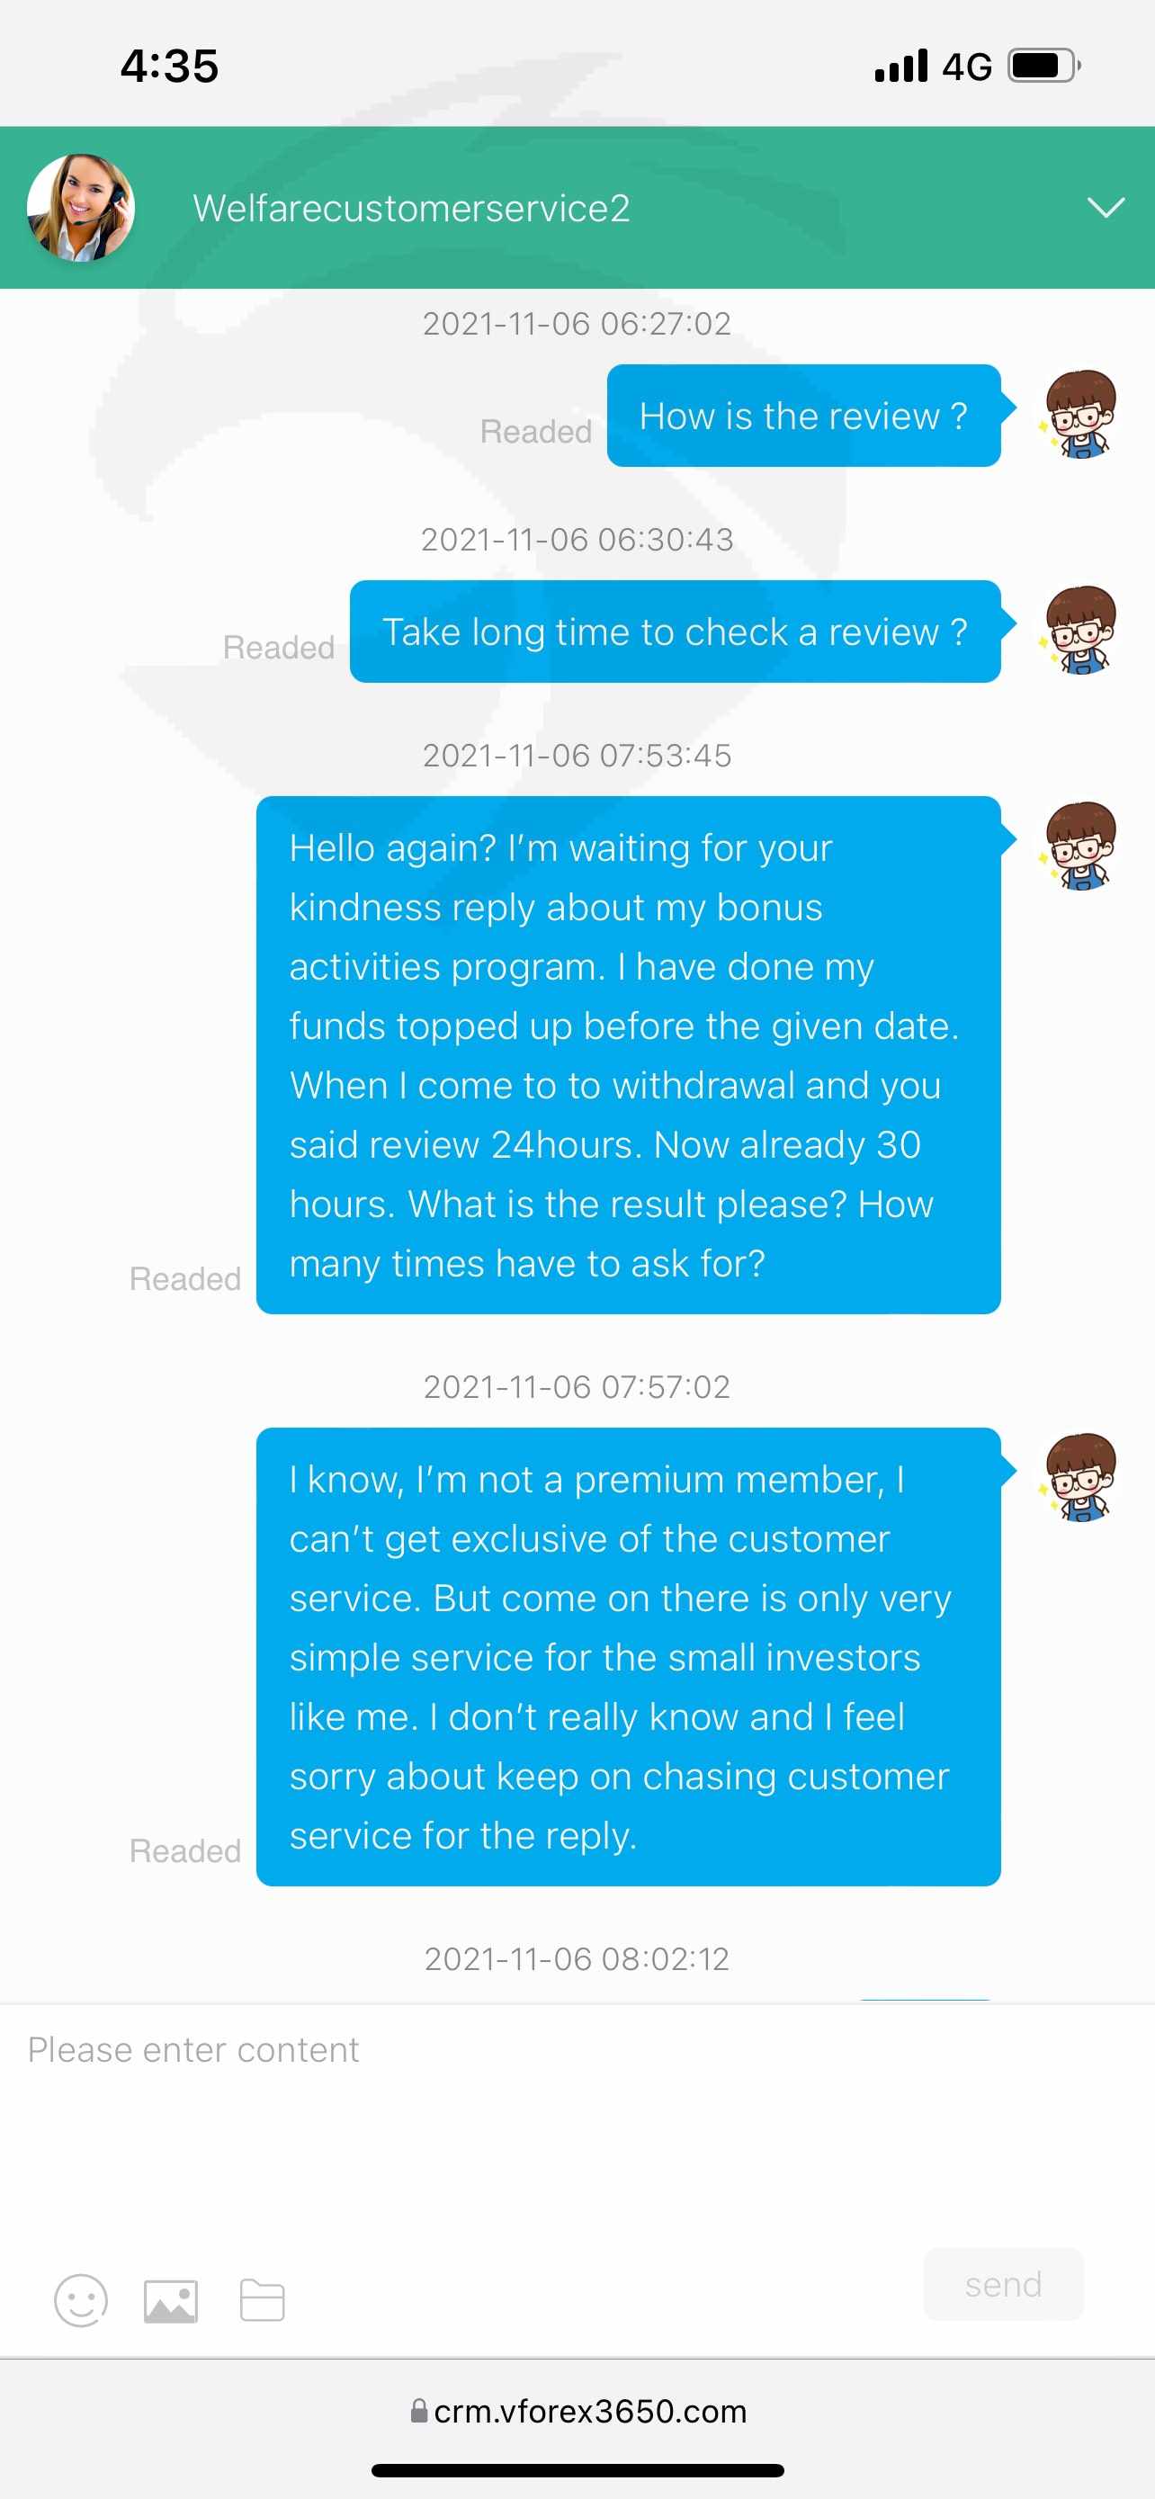Viewport: 1155px width, 2499px height.
Task: Open the file folder attachment icon
Action: click(x=262, y=2300)
